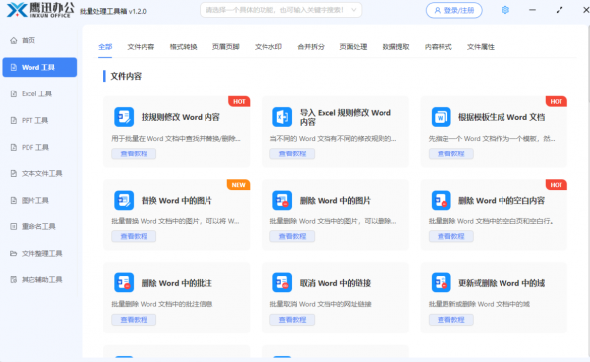The height and width of the screenshot is (362, 590).
Task: Switch to the 页面处理 tab
Action: [x=353, y=47]
